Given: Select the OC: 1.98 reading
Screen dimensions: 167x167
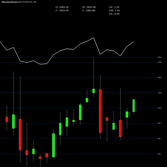Looking at the screenshot, I should click(x=114, y=7).
